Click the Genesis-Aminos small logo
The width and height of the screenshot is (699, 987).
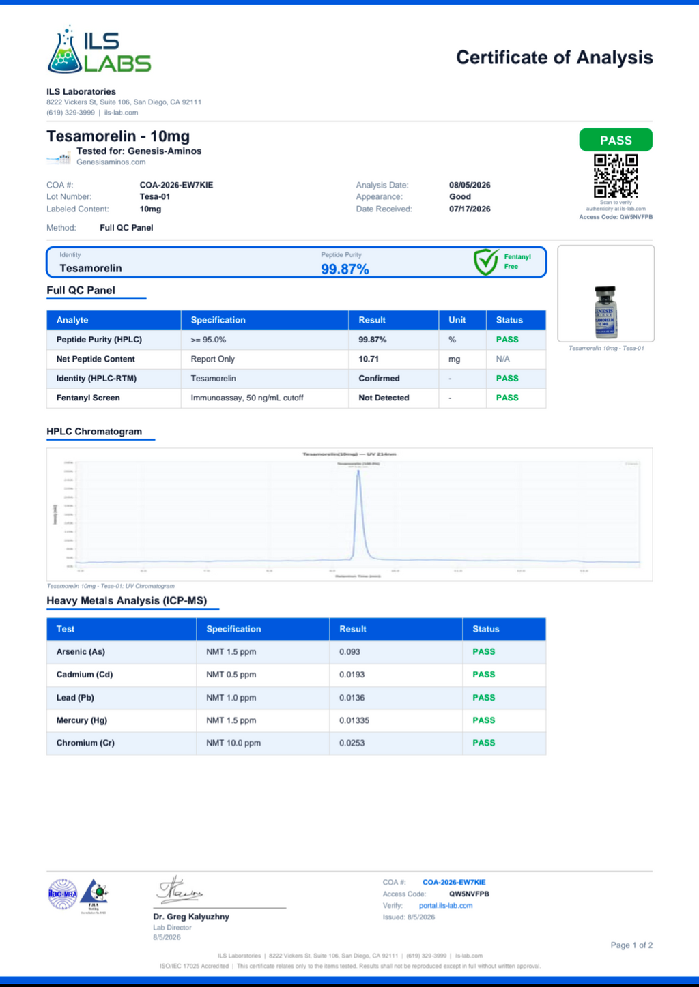(x=59, y=159)
